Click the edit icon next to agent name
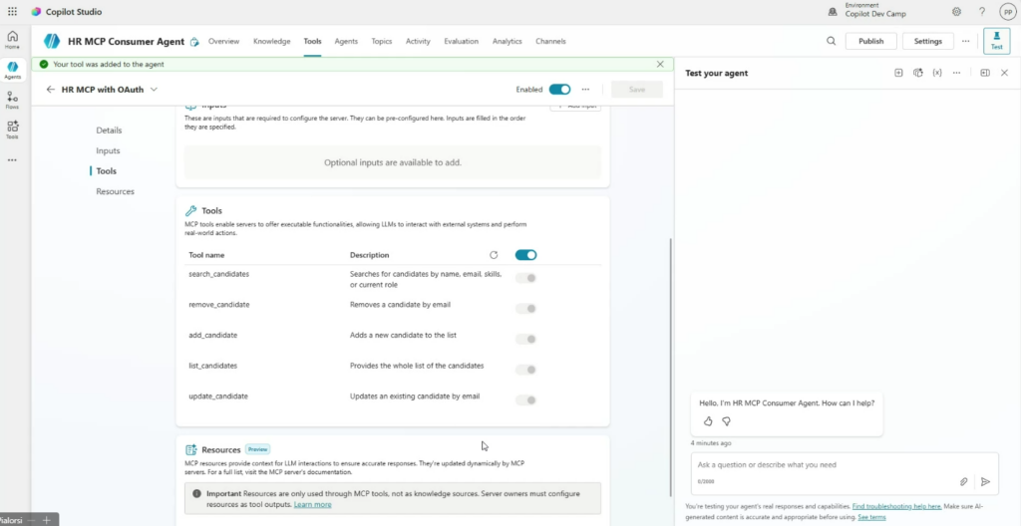 pos(194,42)
